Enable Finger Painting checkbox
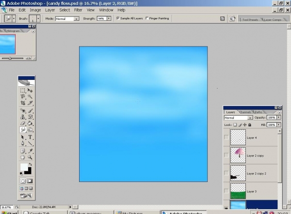291x214 pixels. click(x=147, y=18)
